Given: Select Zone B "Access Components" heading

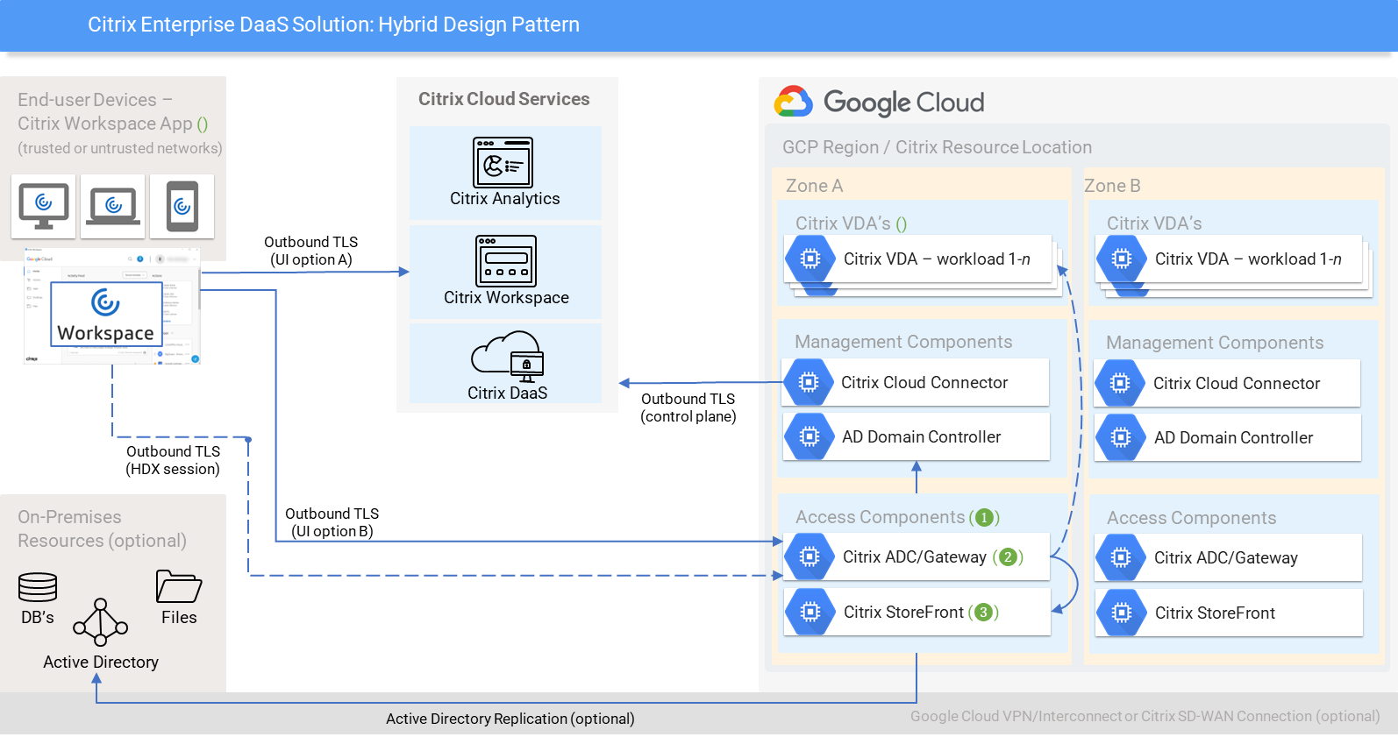Looking at the screenshot, I should tap(1191, 518).
